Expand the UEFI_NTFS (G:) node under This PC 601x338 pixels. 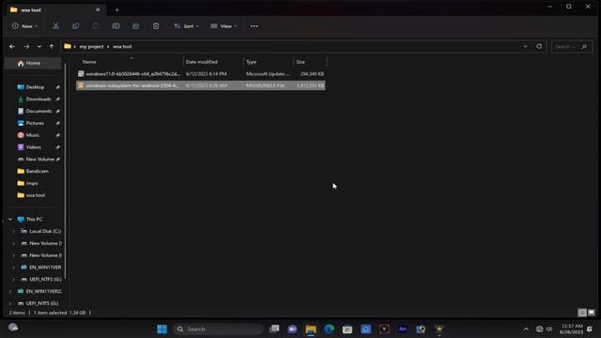(x=14, y=280)
